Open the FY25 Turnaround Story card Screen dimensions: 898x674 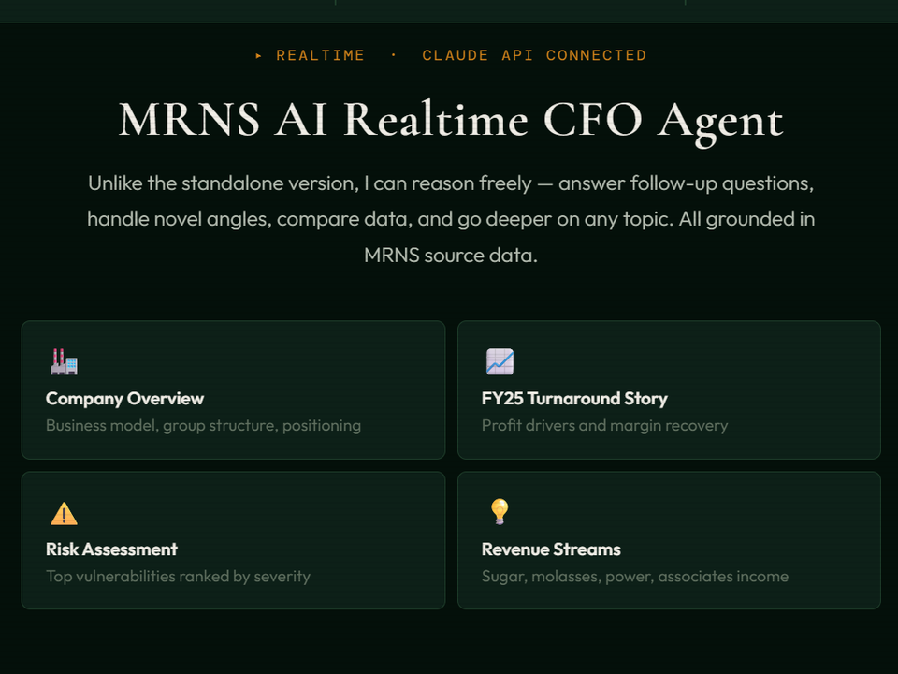(669, 389)
